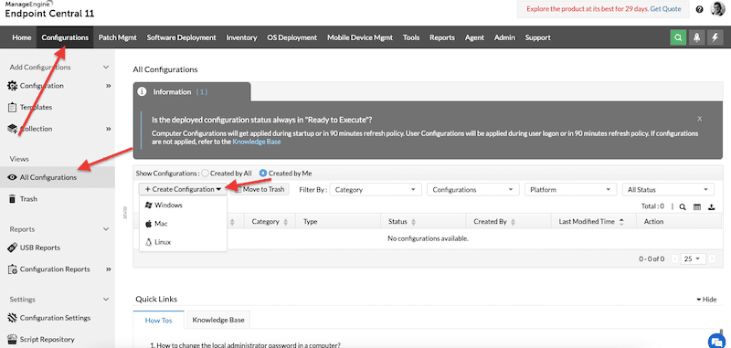The image size is (731, 348).
Task: Click the Configuration Settings tools icon
Action: (13, 318)
